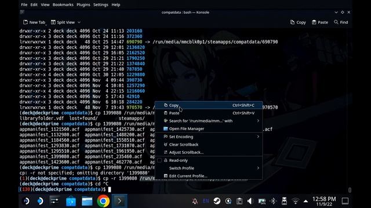The height and width of the screenshot is (208, 371).
Task: Expand the Switch Profile submenu arrow
Action: click(x=258, y=168)
